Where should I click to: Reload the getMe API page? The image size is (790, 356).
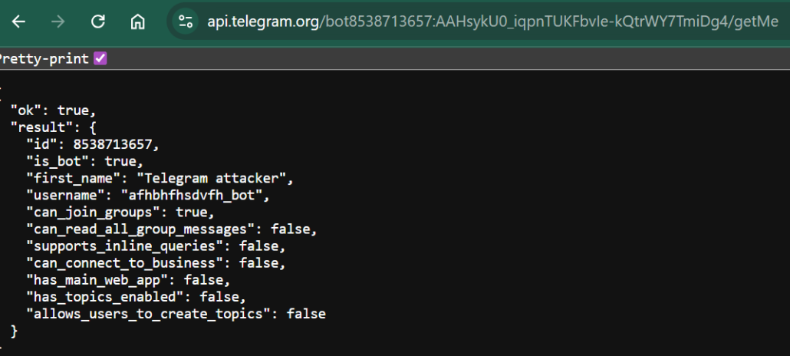point(98,21)
